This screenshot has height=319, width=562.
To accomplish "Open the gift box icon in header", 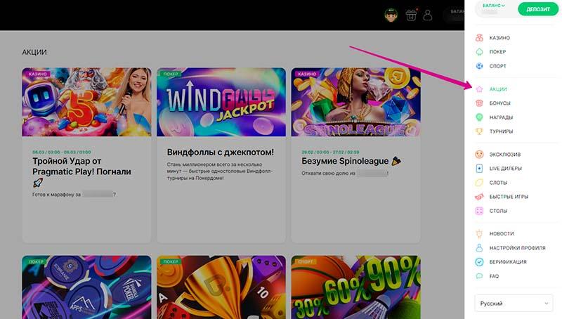I will [411, 15].
